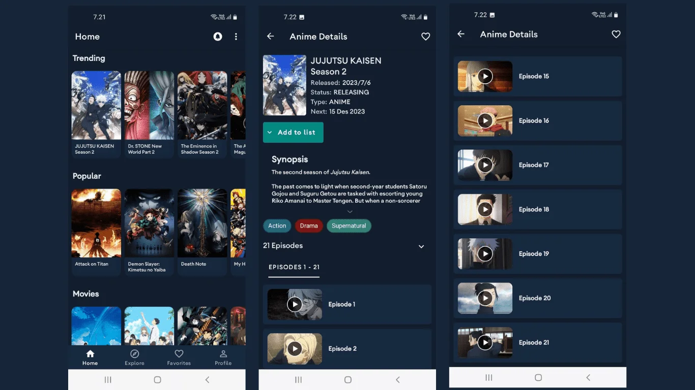The height and width of the screenshot is (390, 695).
Task: Tap the Android back button on the right phone
Action: click(588, 377)
